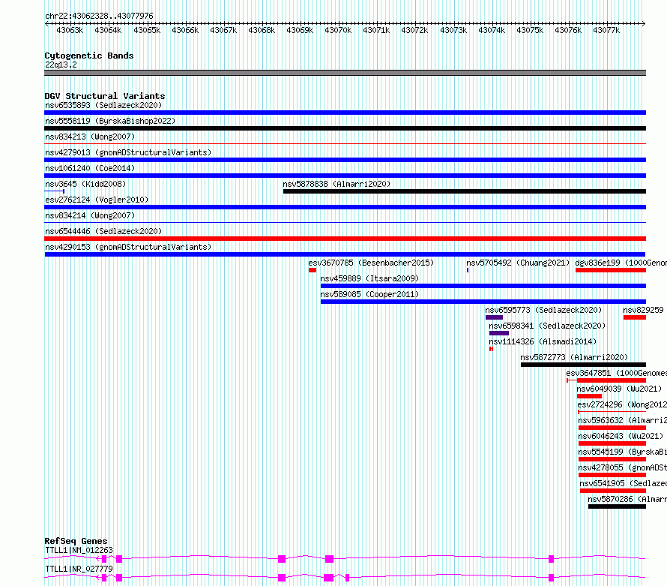The image size is (667, 586).
Task: Open the TTLL1|NM_012263 gene label
Action: pos(79,550)
